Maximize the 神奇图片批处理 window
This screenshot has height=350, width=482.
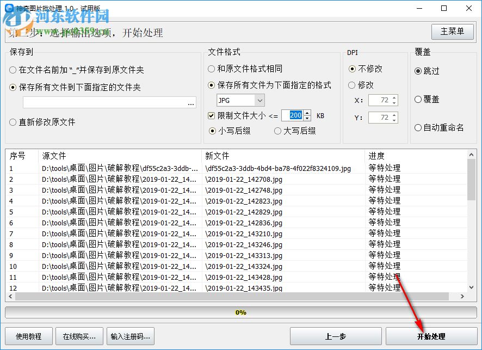click(x=444, y=8)
